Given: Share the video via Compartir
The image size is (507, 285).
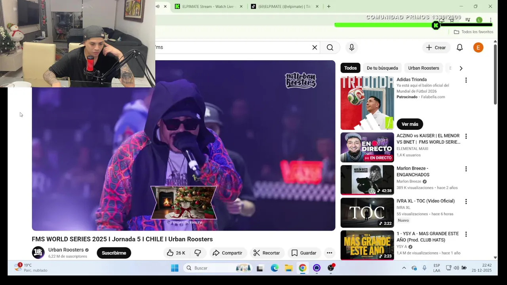Looking at the screenshot, I should coord(227,253).
